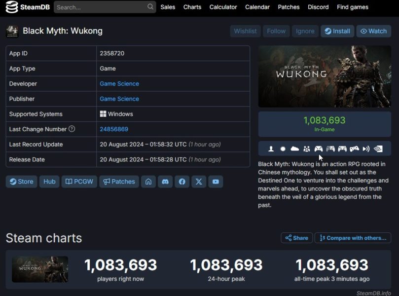Viewport: 399px width, 296px height.
Task: Open the Charts menu in top navigation
Action: [192, 7]
